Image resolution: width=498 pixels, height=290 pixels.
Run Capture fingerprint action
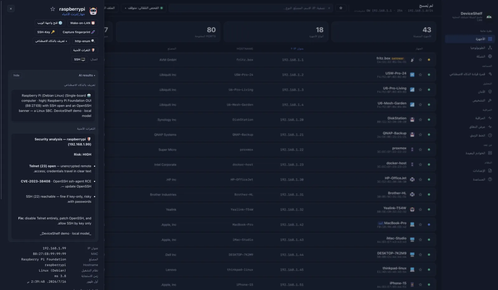pos(79,32)
